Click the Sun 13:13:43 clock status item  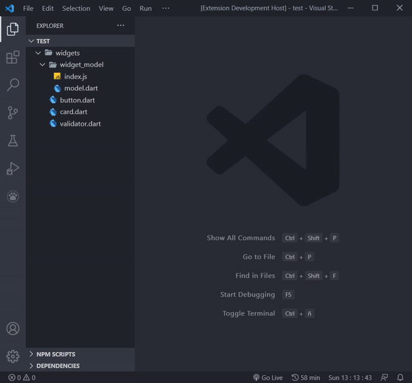350,378
